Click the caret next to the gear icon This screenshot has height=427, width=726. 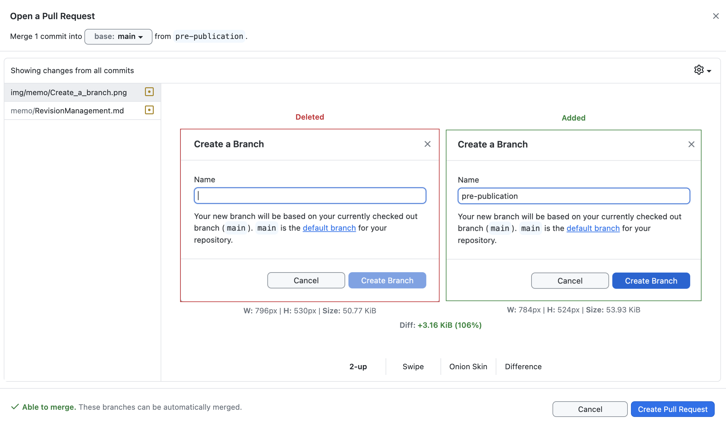[709, 71]
